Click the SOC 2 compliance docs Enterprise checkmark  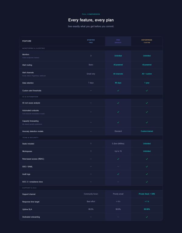pyautogui.click(x=147, y=182)
